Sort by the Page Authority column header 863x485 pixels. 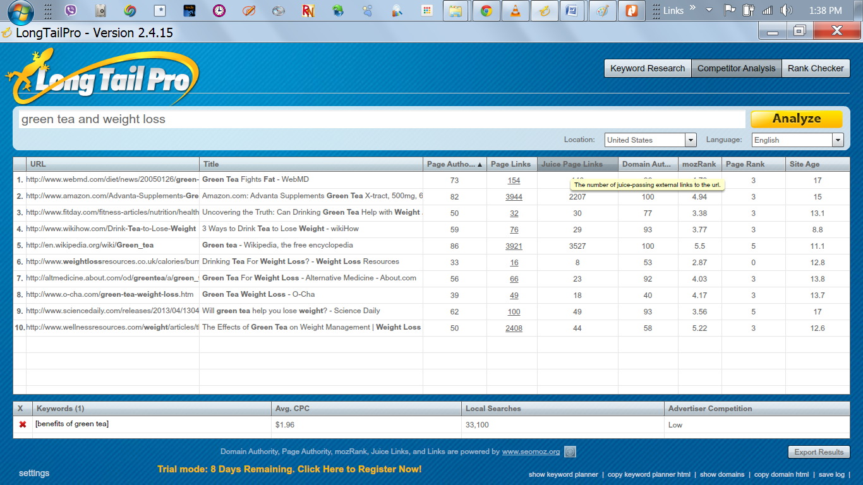click(x=455, y=164)
